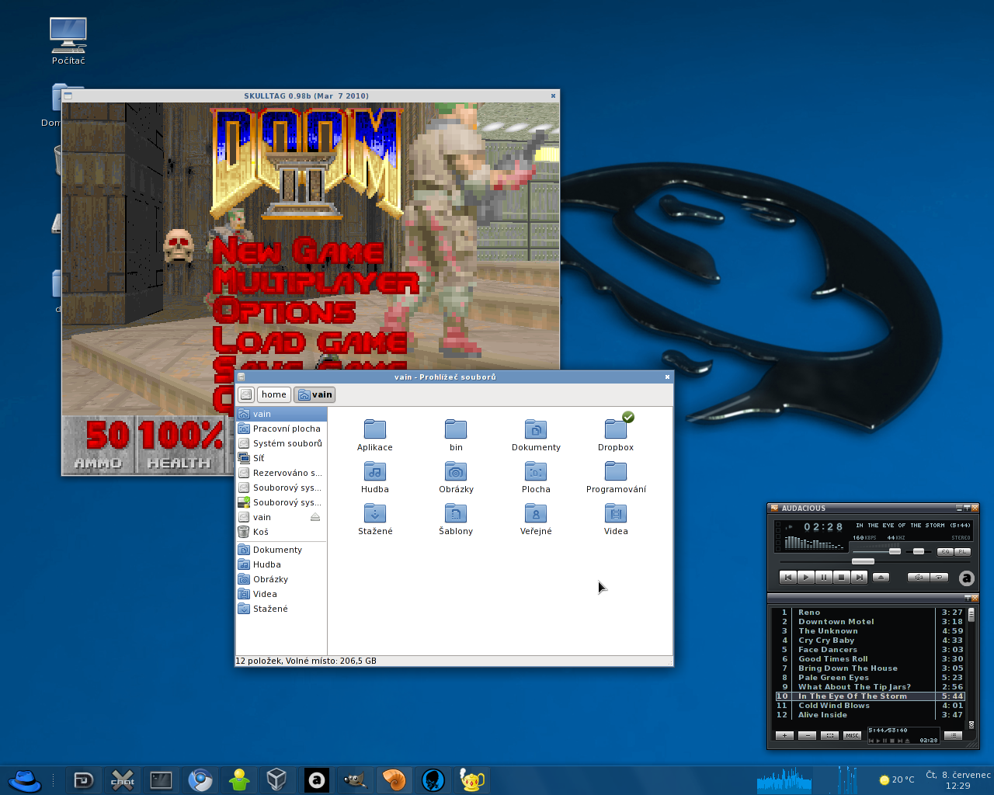Pause playback in Audacious
The image size is (994, 795).
tap(824, 577)
